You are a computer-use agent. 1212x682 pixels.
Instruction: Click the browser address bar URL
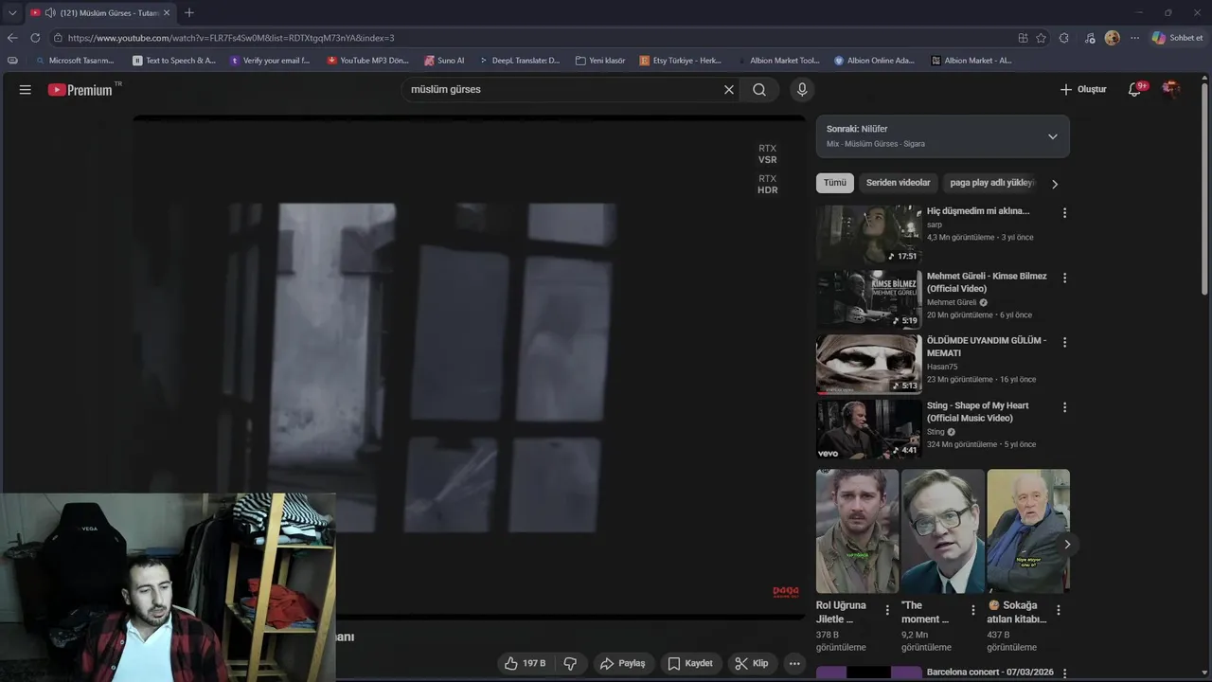[231, 38]
